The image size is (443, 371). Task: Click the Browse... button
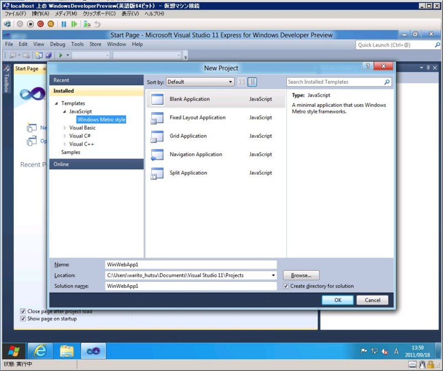click(301, 275)
